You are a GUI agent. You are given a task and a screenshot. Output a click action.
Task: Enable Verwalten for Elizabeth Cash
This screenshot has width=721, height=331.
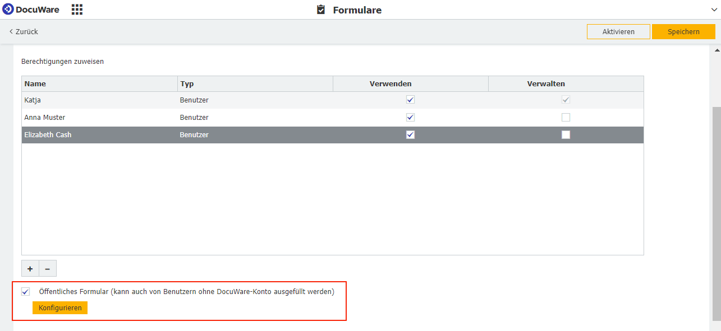[x=566, y=135]
